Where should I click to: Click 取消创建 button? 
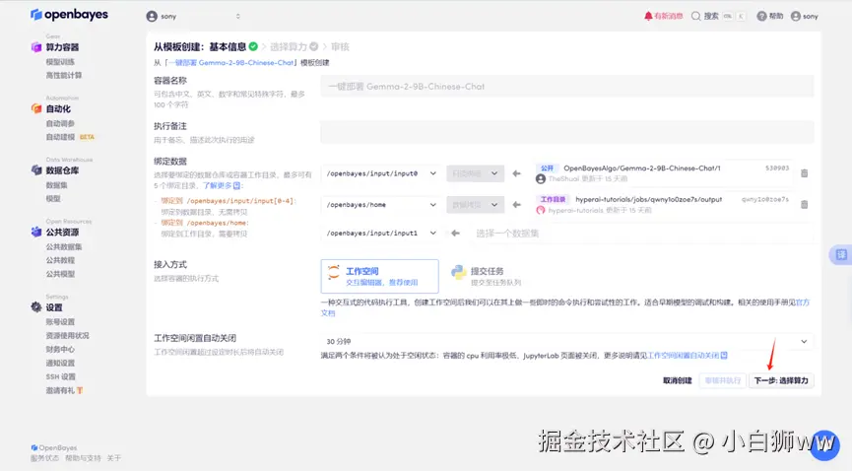pyautogui.click(x=677, y=380)
